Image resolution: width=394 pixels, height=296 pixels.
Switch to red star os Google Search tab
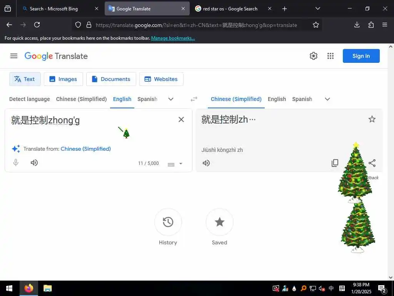[x=230, y=9]
